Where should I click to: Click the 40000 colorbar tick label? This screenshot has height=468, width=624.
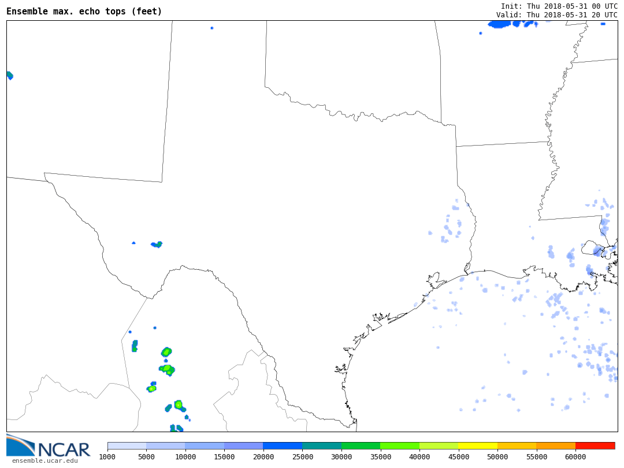tap(419, 457)
